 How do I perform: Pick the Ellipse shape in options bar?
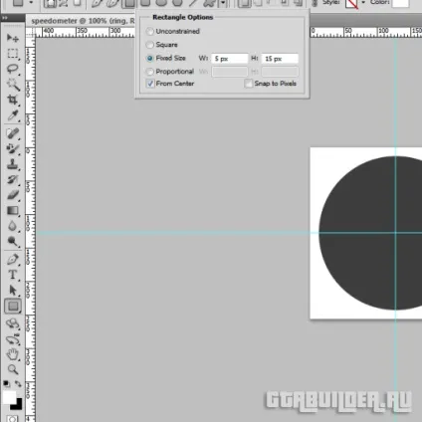click(161, 3)
